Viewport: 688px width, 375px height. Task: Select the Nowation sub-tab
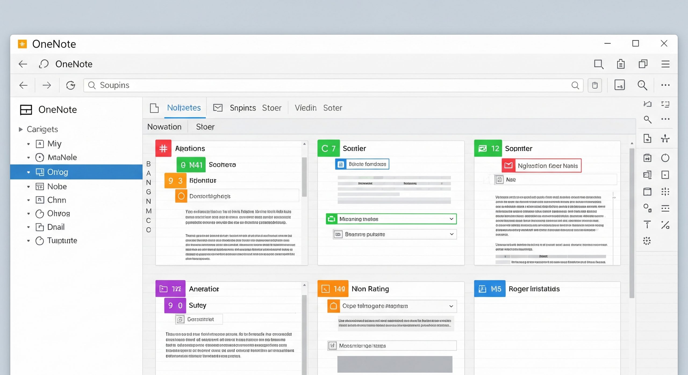pos(164,127)
